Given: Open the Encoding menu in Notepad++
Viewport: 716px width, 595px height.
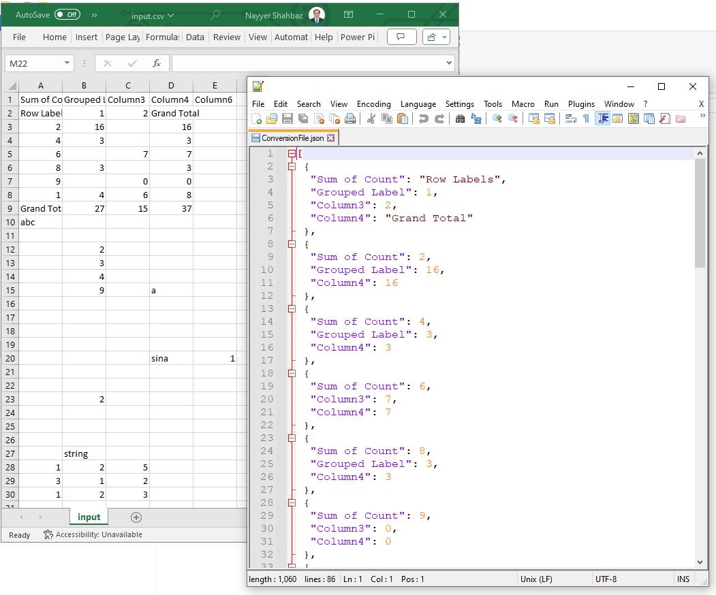Looking at the screenshot, I should coord(373,104).
